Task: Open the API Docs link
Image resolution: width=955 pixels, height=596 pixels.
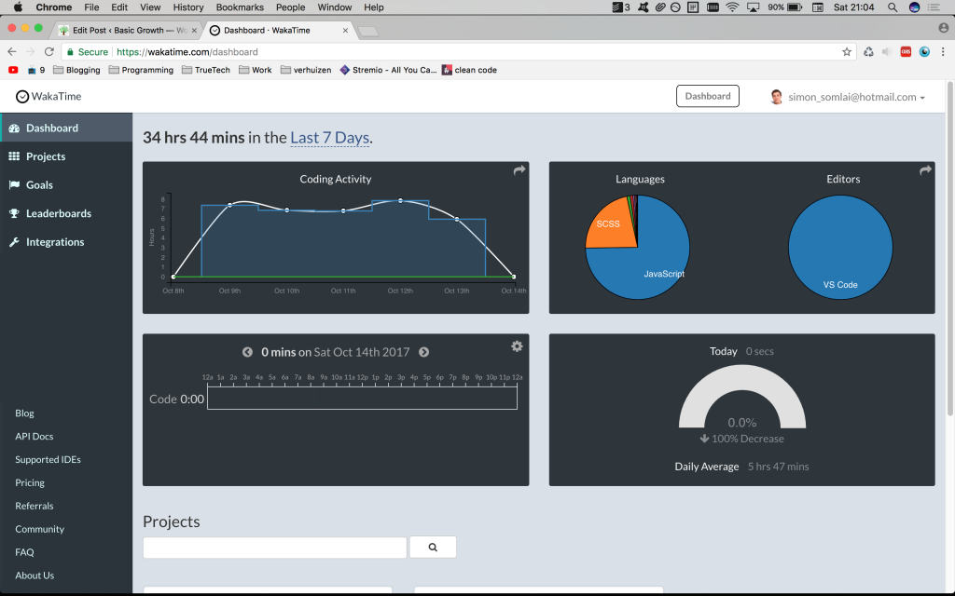Action: pos(34,437)
